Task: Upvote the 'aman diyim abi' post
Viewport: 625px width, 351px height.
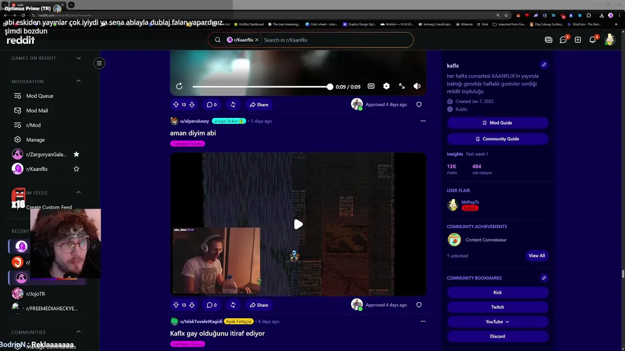Action: tap(176, 305)
